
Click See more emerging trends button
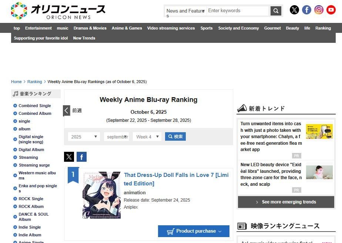286,202
